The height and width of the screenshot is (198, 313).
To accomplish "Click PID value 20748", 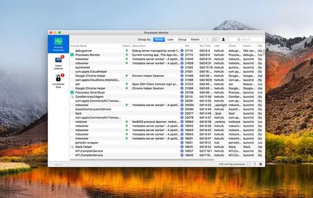I will (x=189, y=93).
